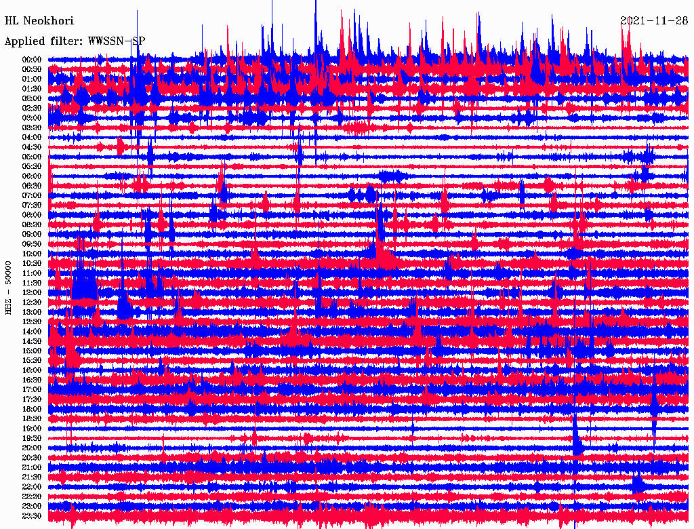Screen dimensions: 694x529
Task: Click the 'HHZ - 50000' axis label
Action: coord(8,288)
